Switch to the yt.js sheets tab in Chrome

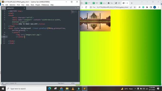103,3
